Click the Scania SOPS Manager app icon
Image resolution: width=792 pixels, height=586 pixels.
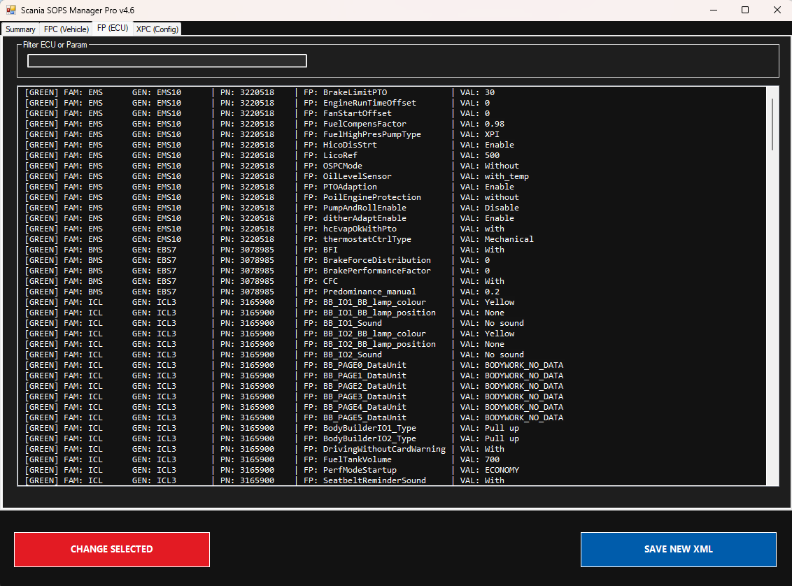(x=11, y=10)
